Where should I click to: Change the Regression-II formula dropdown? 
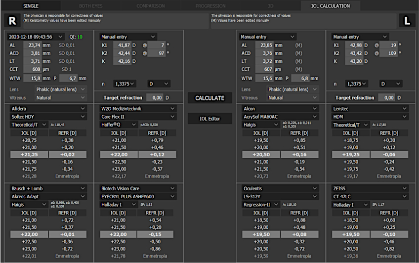pyautogui.click(x=261, y=205)
